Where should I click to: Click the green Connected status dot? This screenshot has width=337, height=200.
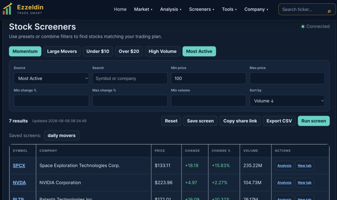pos(303,26)
